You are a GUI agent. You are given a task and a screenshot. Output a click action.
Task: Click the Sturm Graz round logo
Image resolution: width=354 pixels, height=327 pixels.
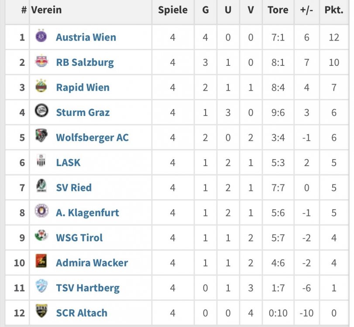pos(41,110)
